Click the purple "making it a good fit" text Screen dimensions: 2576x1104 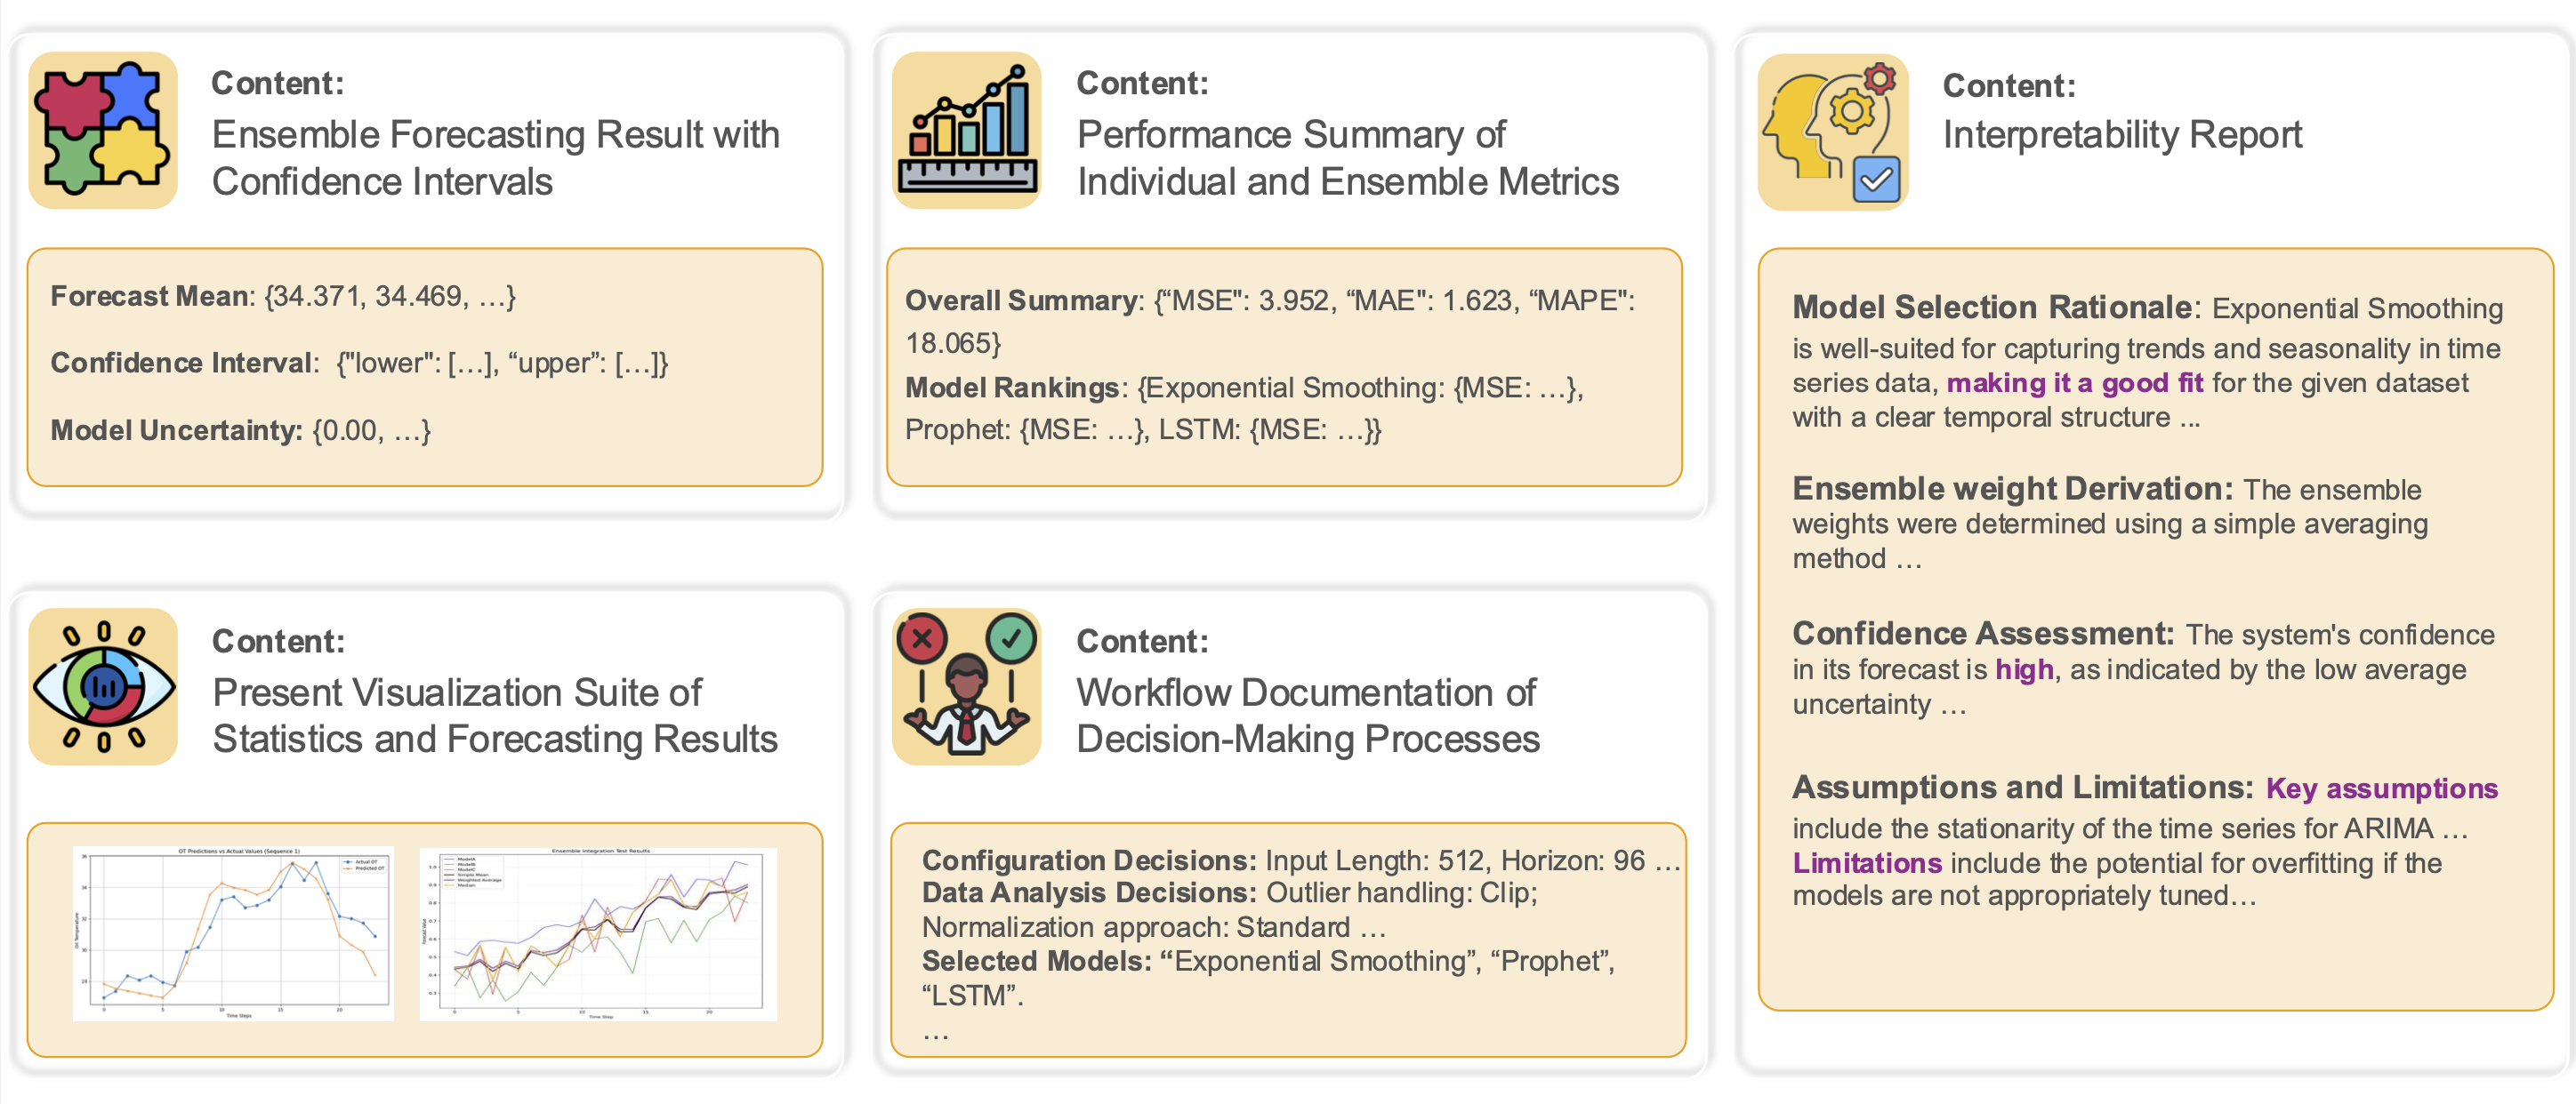(2074, 382)
